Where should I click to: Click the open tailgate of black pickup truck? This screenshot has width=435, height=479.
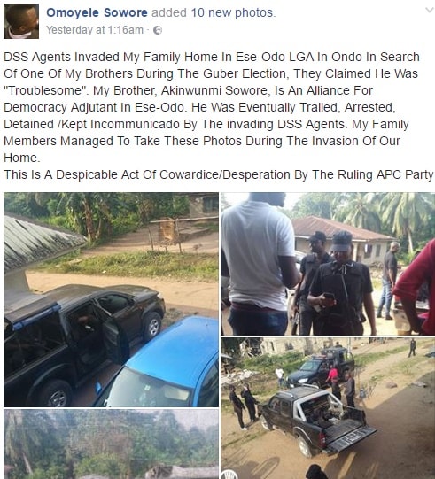coord(351,437)
